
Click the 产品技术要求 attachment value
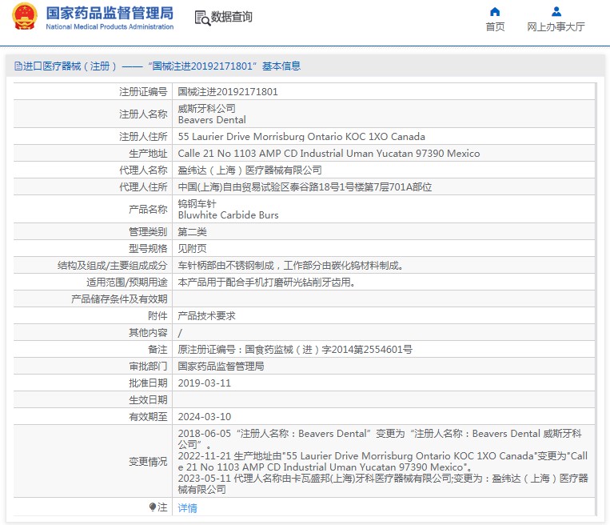pos(206,316)
